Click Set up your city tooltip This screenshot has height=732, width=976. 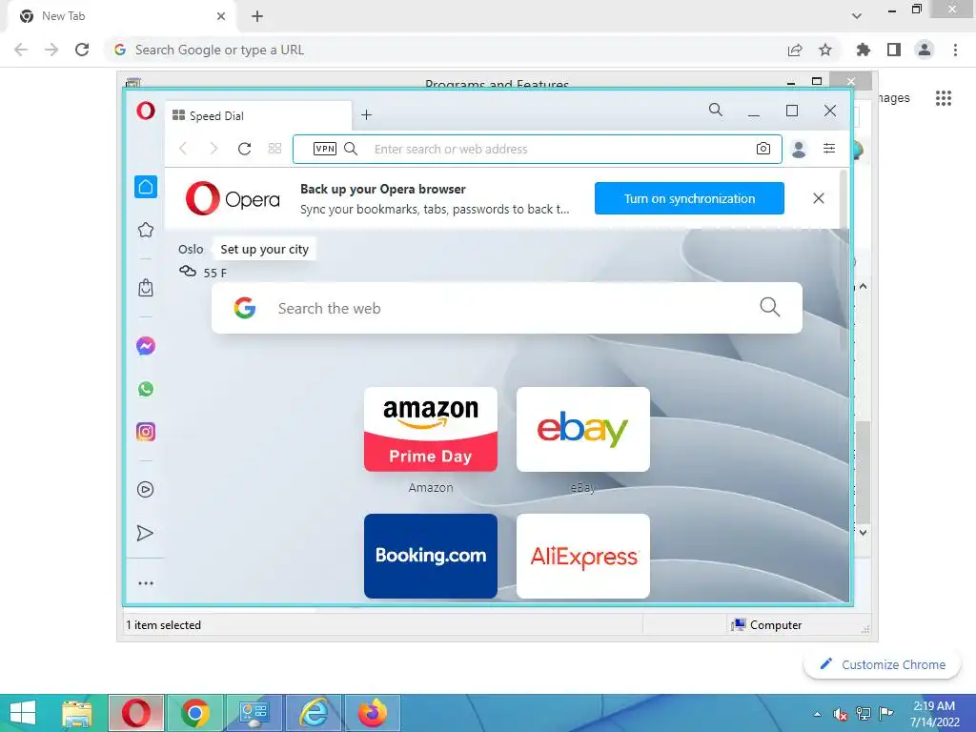[265, 249]
